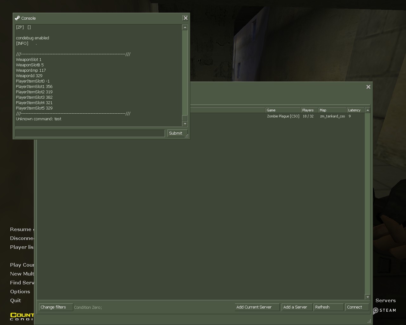
Task: Close the Console window
Action: pos(186,18)
